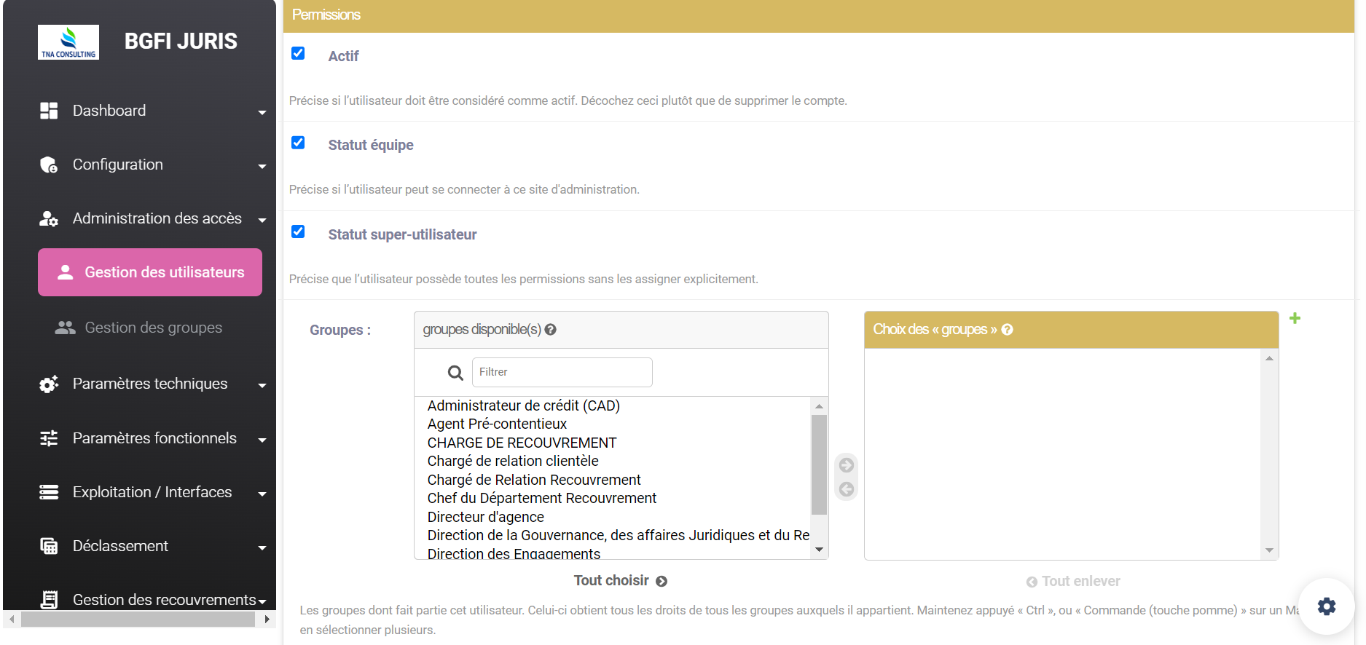1366x645 pixels.
Task: Click help icon beside Choix des groupes
Action: coord(1008,330)
